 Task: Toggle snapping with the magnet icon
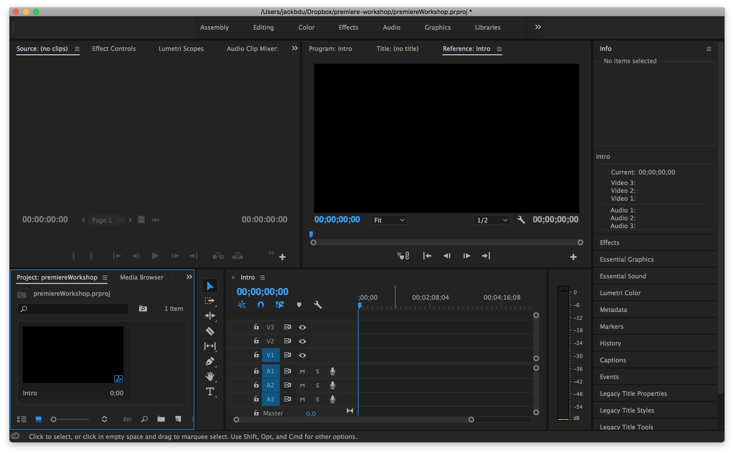click(x=260, y=304)
